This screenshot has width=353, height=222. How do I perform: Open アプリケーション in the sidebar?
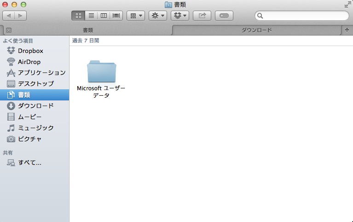[x=35, y=73]
